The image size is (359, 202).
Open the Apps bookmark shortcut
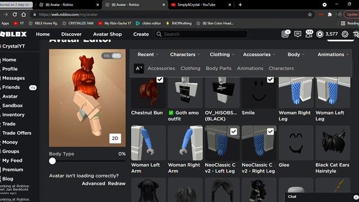pos(5,23)
